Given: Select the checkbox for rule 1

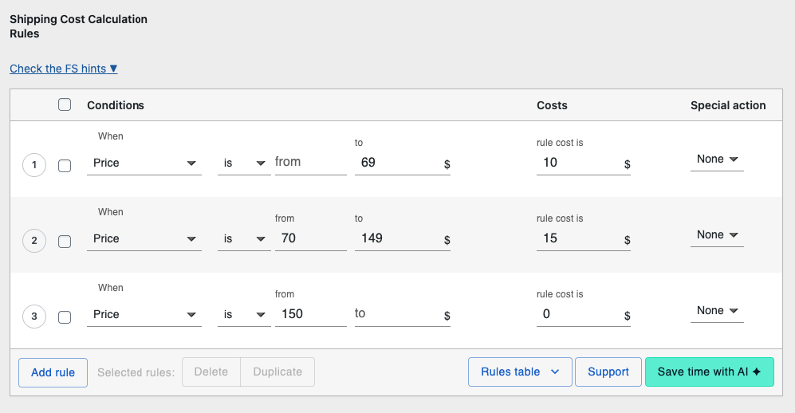Looking at the screenshot, I should pos(65,166).
